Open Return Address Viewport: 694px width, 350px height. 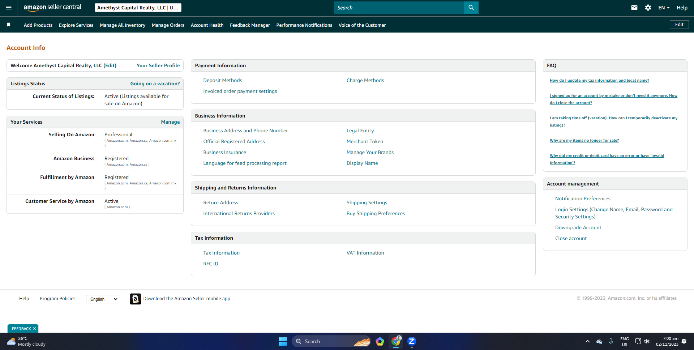(x=220, y=202)
